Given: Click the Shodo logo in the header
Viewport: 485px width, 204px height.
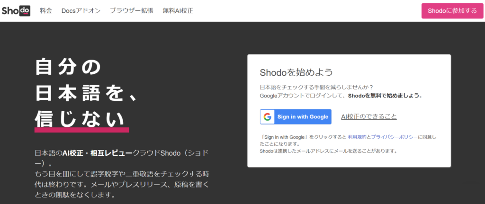Looking at the screenshot, I should tap(16, 10).
